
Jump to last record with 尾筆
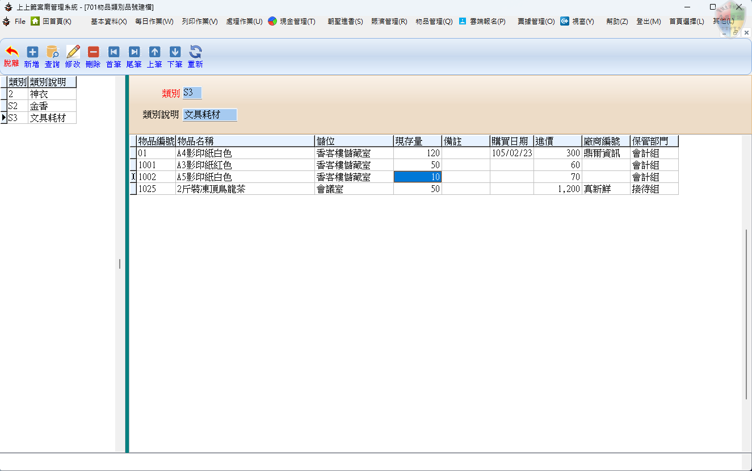tap(134, 56)
